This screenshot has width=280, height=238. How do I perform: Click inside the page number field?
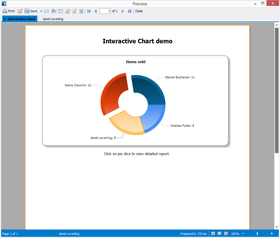(105, 11)
